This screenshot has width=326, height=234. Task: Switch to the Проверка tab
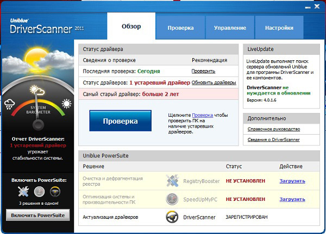click(180, 28)
